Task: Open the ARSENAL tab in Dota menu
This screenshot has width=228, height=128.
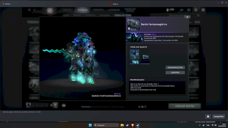Action: coord(83,10)
